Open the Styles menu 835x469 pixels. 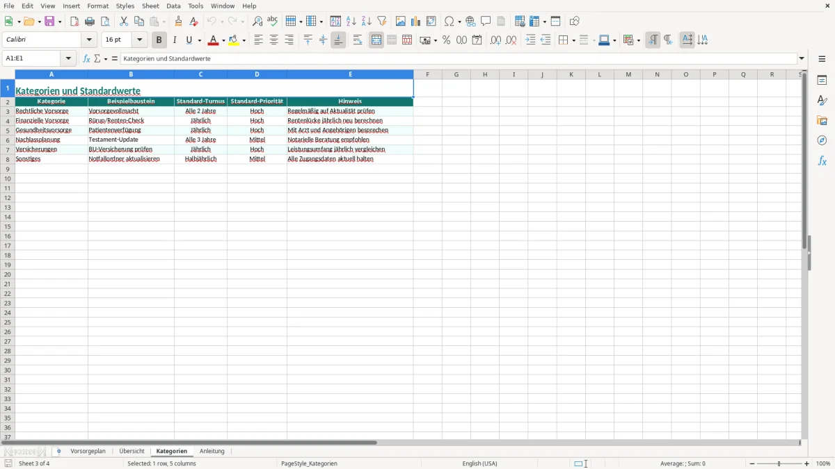coord(125,6)
